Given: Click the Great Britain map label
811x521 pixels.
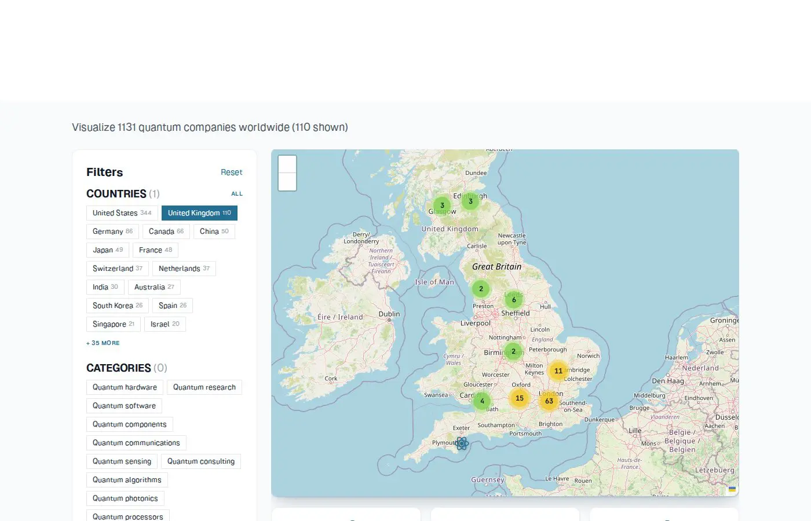Looking at the screenshot, I should 496,267.
